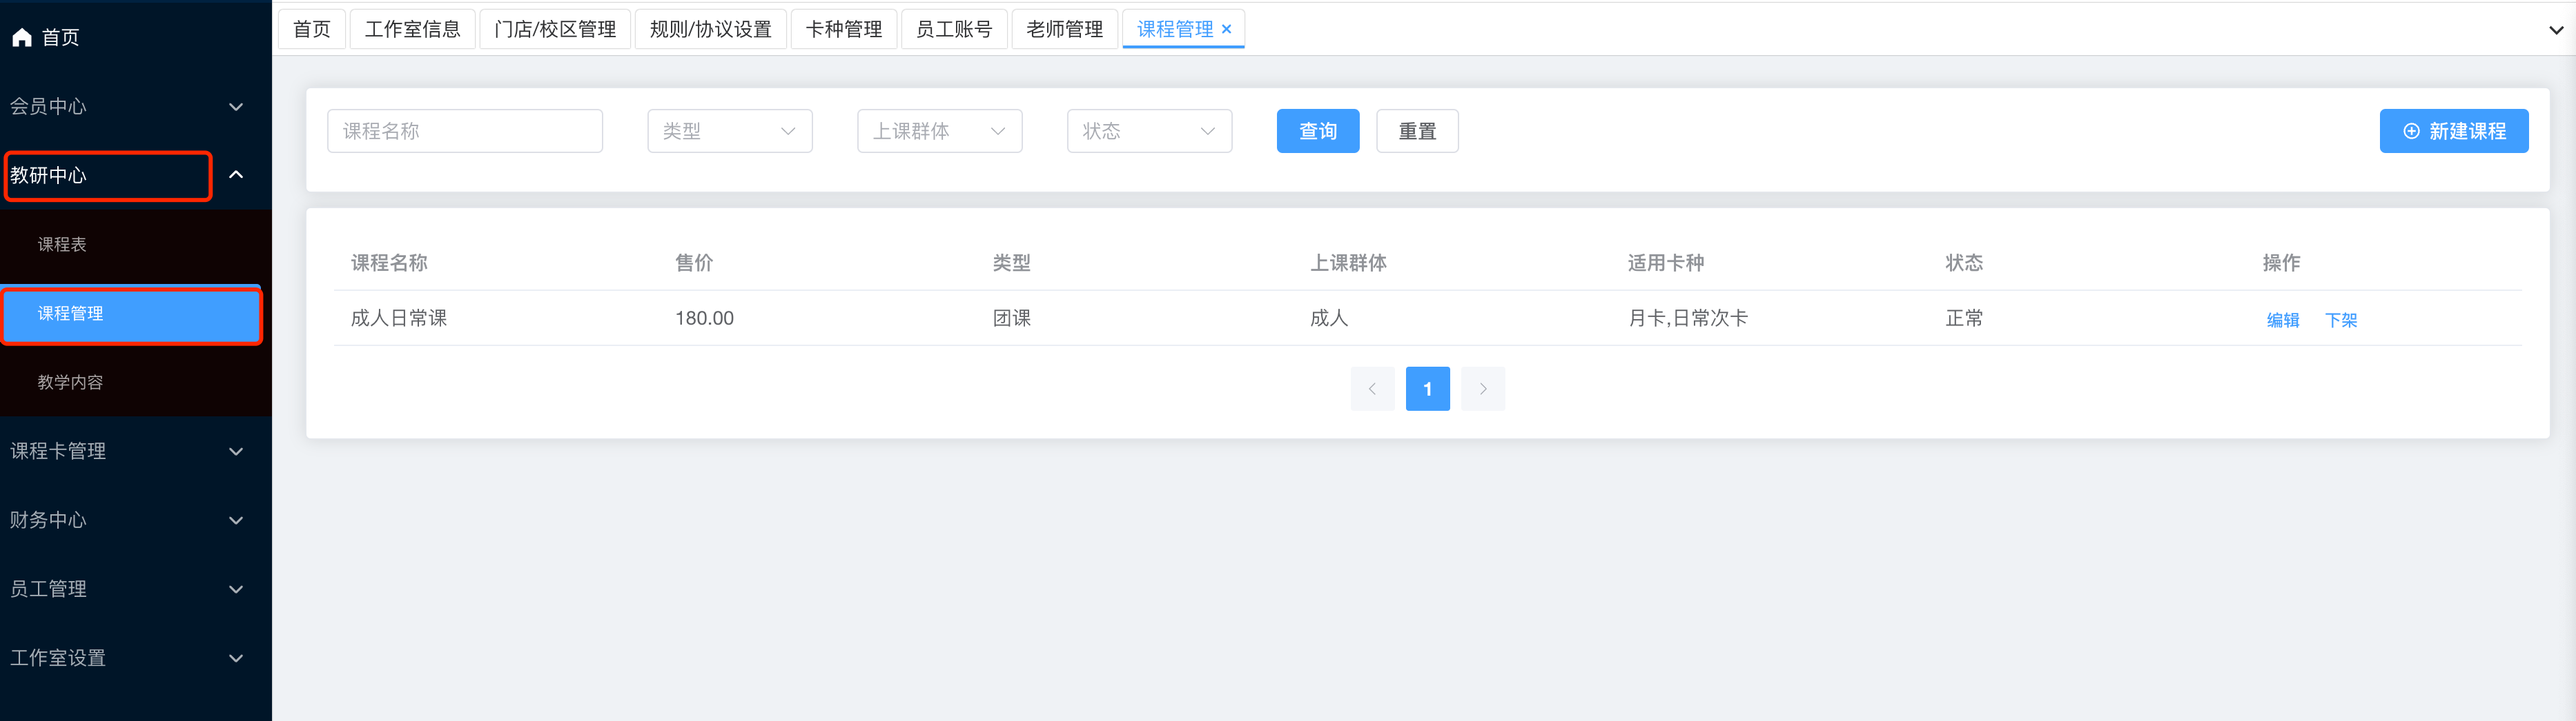Open 课程表 in sidebar

coord(136,245)
